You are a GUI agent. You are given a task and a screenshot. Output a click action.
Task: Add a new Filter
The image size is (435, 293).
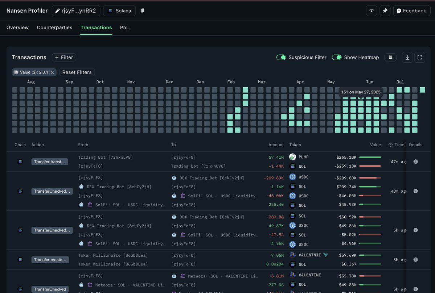click(x=64, y=57)
